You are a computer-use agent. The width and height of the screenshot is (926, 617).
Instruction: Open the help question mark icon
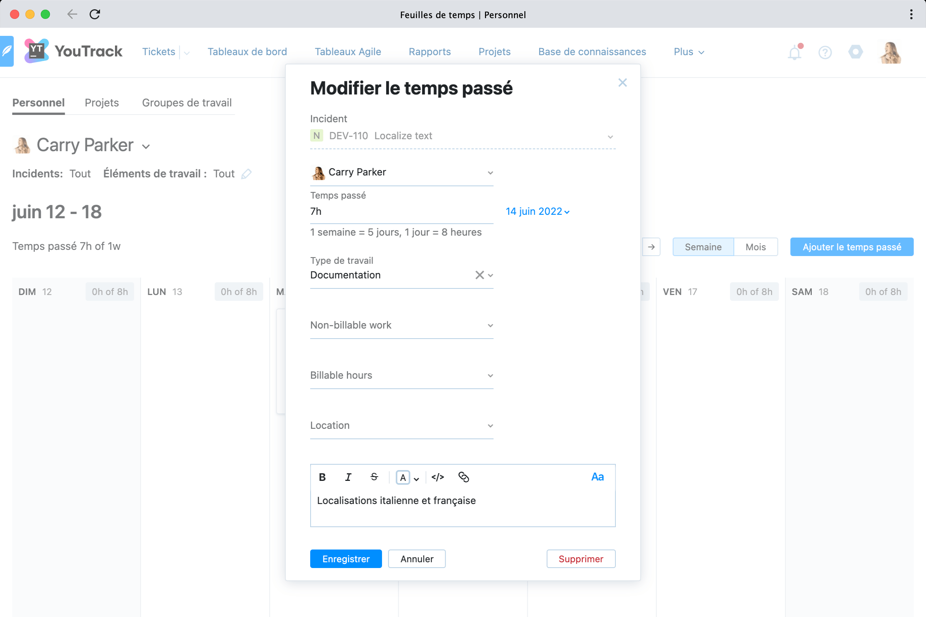click(825, 52)
